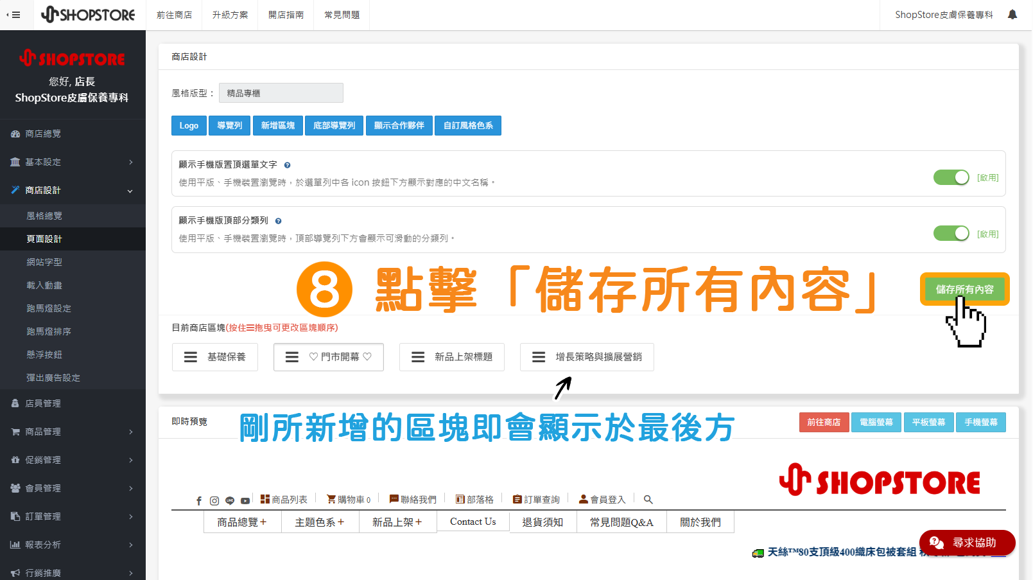Select 彈出廣告設定 submenu item
1033x580 pixels.
click(73, 378)
